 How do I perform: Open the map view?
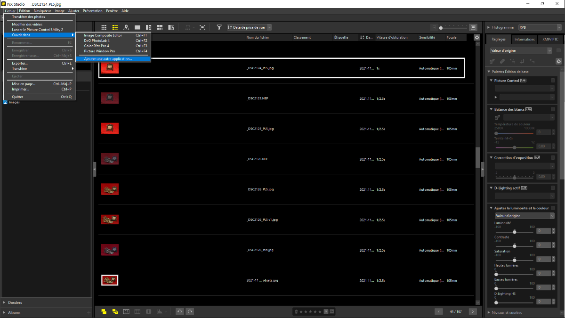(126, 27)
